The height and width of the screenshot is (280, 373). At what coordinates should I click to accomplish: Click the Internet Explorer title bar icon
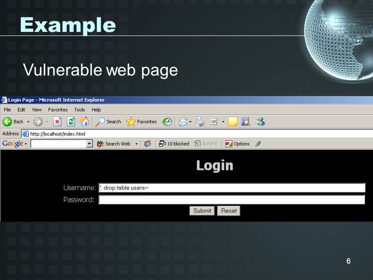click(4, 100)
